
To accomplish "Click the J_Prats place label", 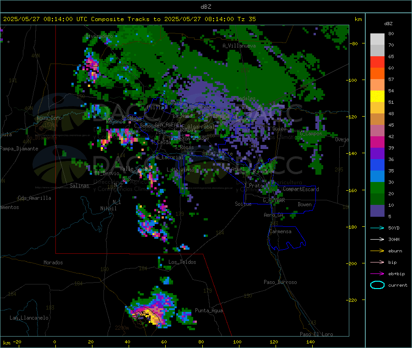I will [253, 185].
